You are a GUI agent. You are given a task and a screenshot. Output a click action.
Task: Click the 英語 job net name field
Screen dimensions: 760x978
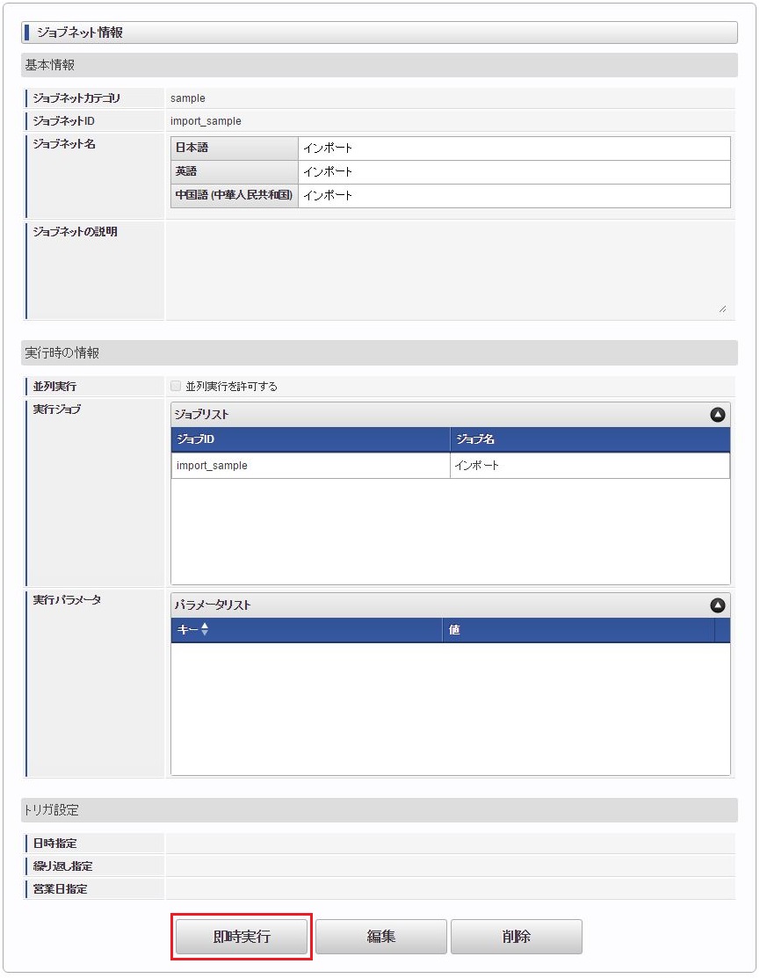tap(514, 172)
